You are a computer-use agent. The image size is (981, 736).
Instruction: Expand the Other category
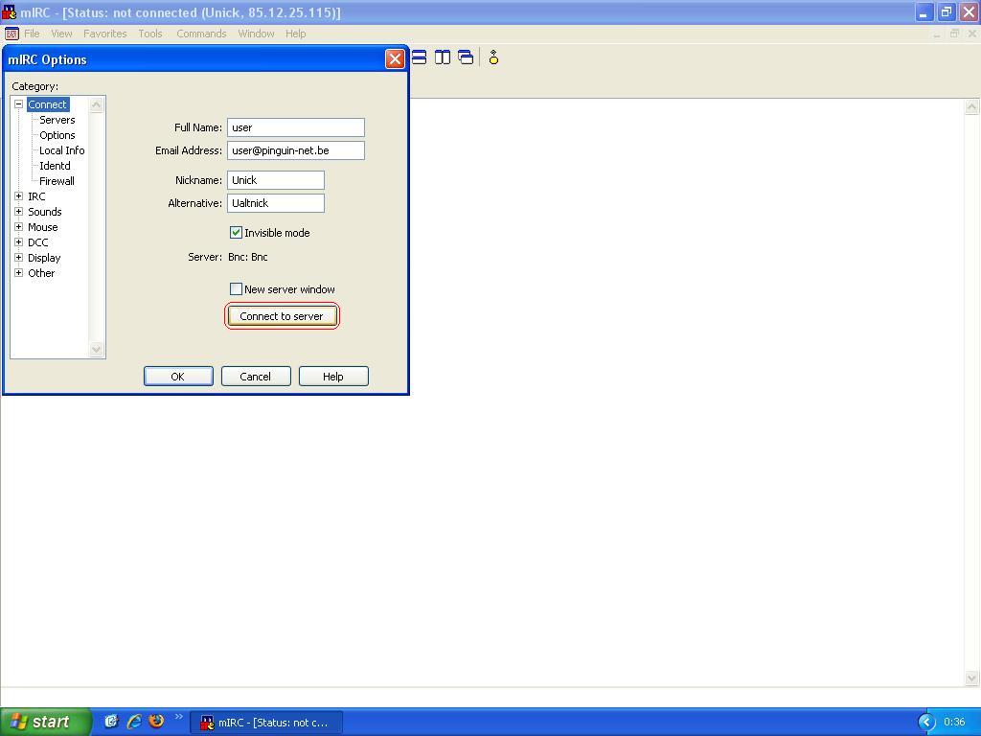(19, 273)
